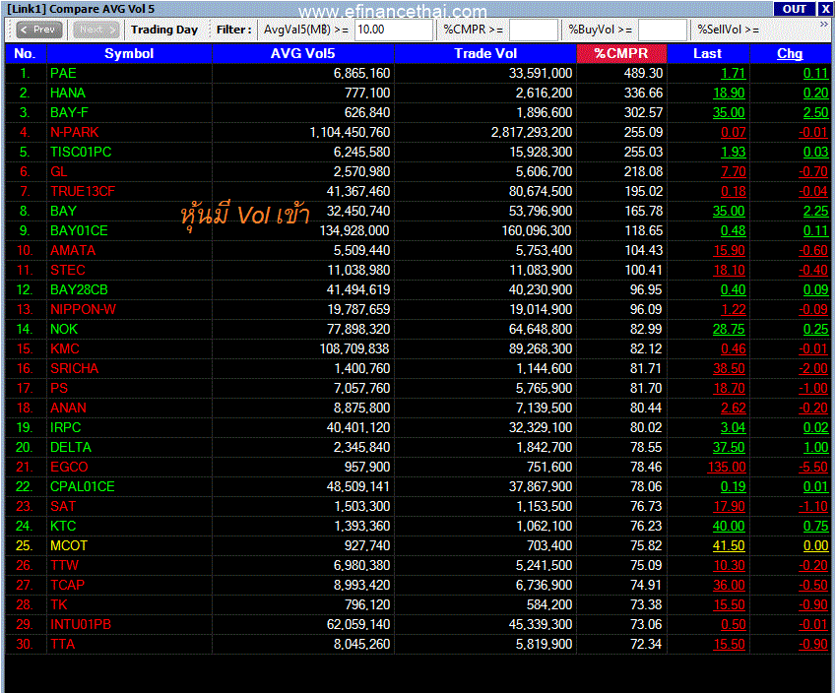Screen dimensions: 836x693
Task: Click %CMPR value 489.30
Action: (644, 73)
